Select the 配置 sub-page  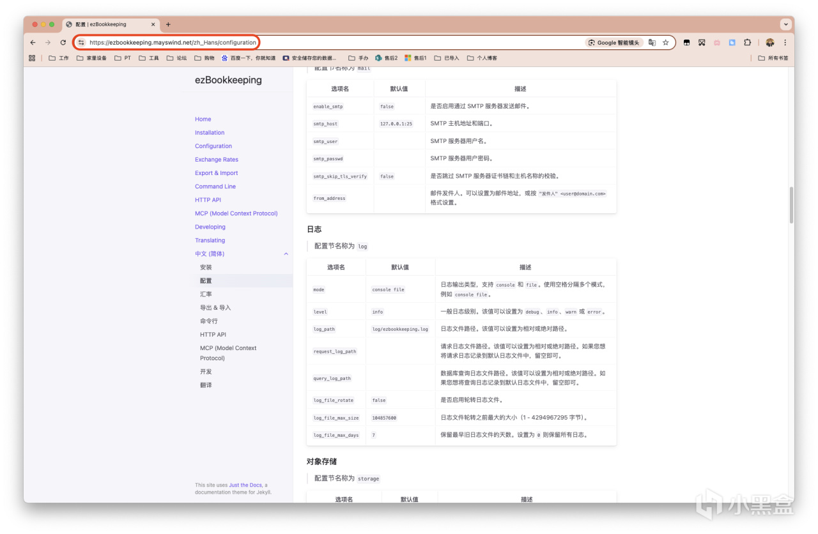coord(206,280)
